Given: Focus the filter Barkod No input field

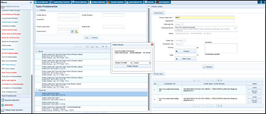Looking at the screenshot, I should click(x=113, y=27).
